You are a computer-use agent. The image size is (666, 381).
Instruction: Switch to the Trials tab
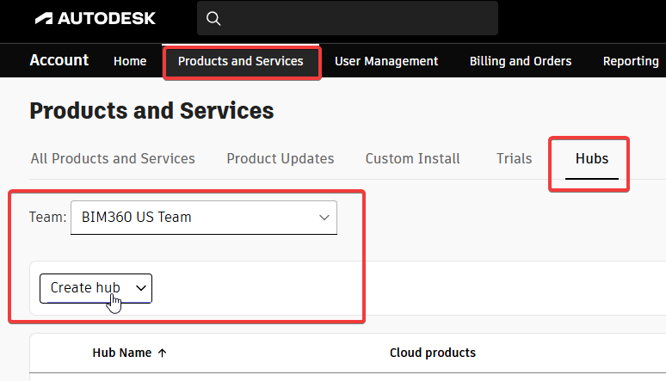(514, 158)
